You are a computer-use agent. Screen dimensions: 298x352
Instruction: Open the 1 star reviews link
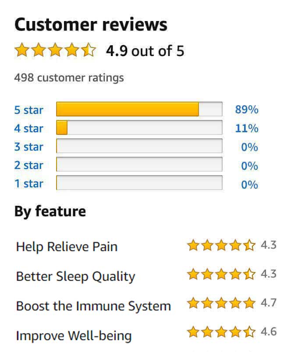29,183
